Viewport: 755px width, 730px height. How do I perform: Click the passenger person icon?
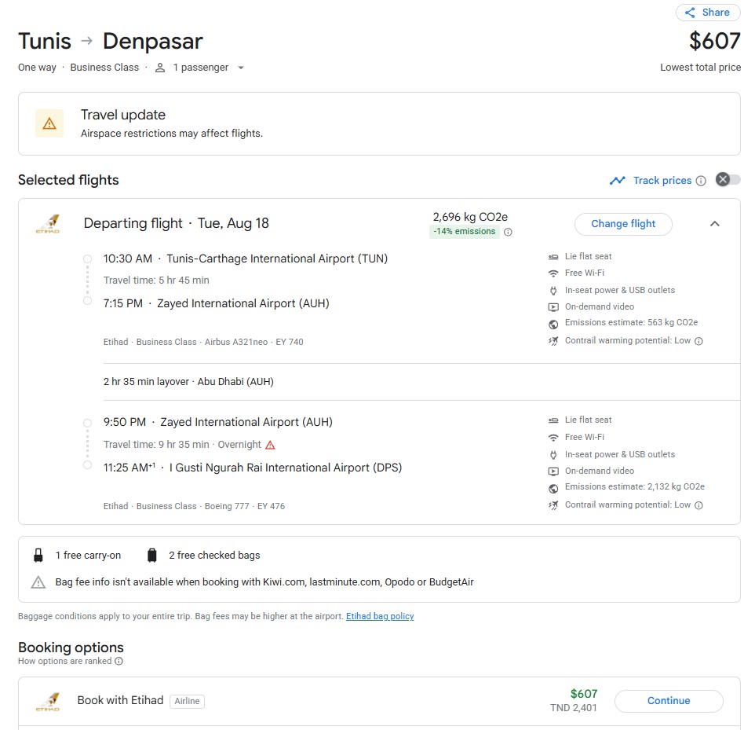point(160,68)
